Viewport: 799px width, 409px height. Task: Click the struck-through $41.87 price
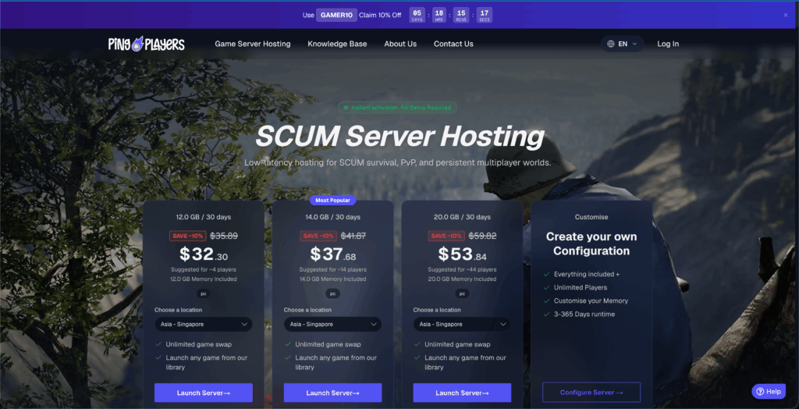click(354, 236)
